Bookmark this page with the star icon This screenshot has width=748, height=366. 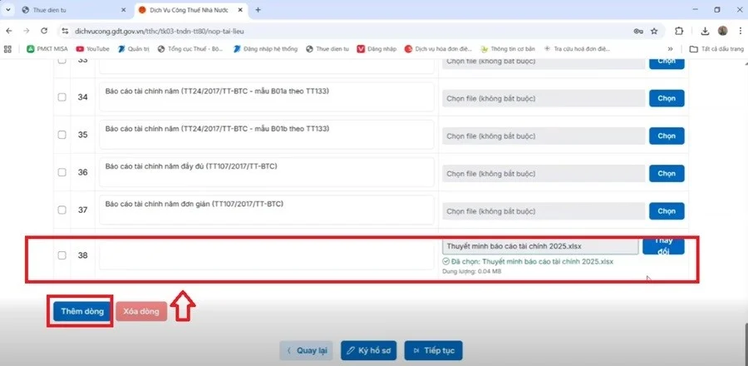coord(654,30)
